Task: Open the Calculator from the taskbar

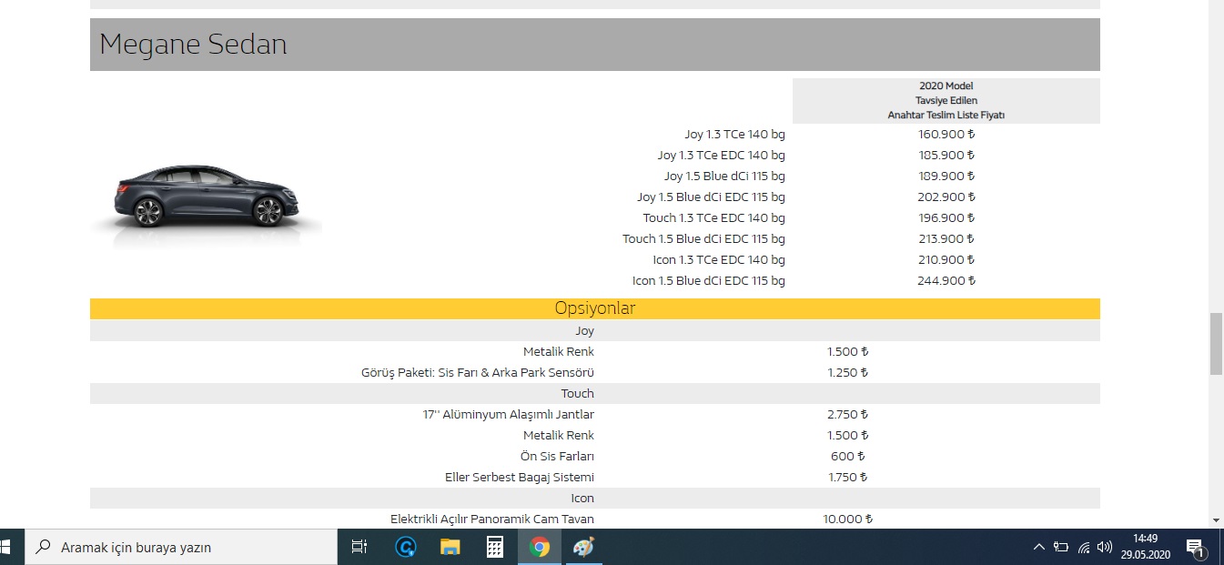Action: [495, 547]
